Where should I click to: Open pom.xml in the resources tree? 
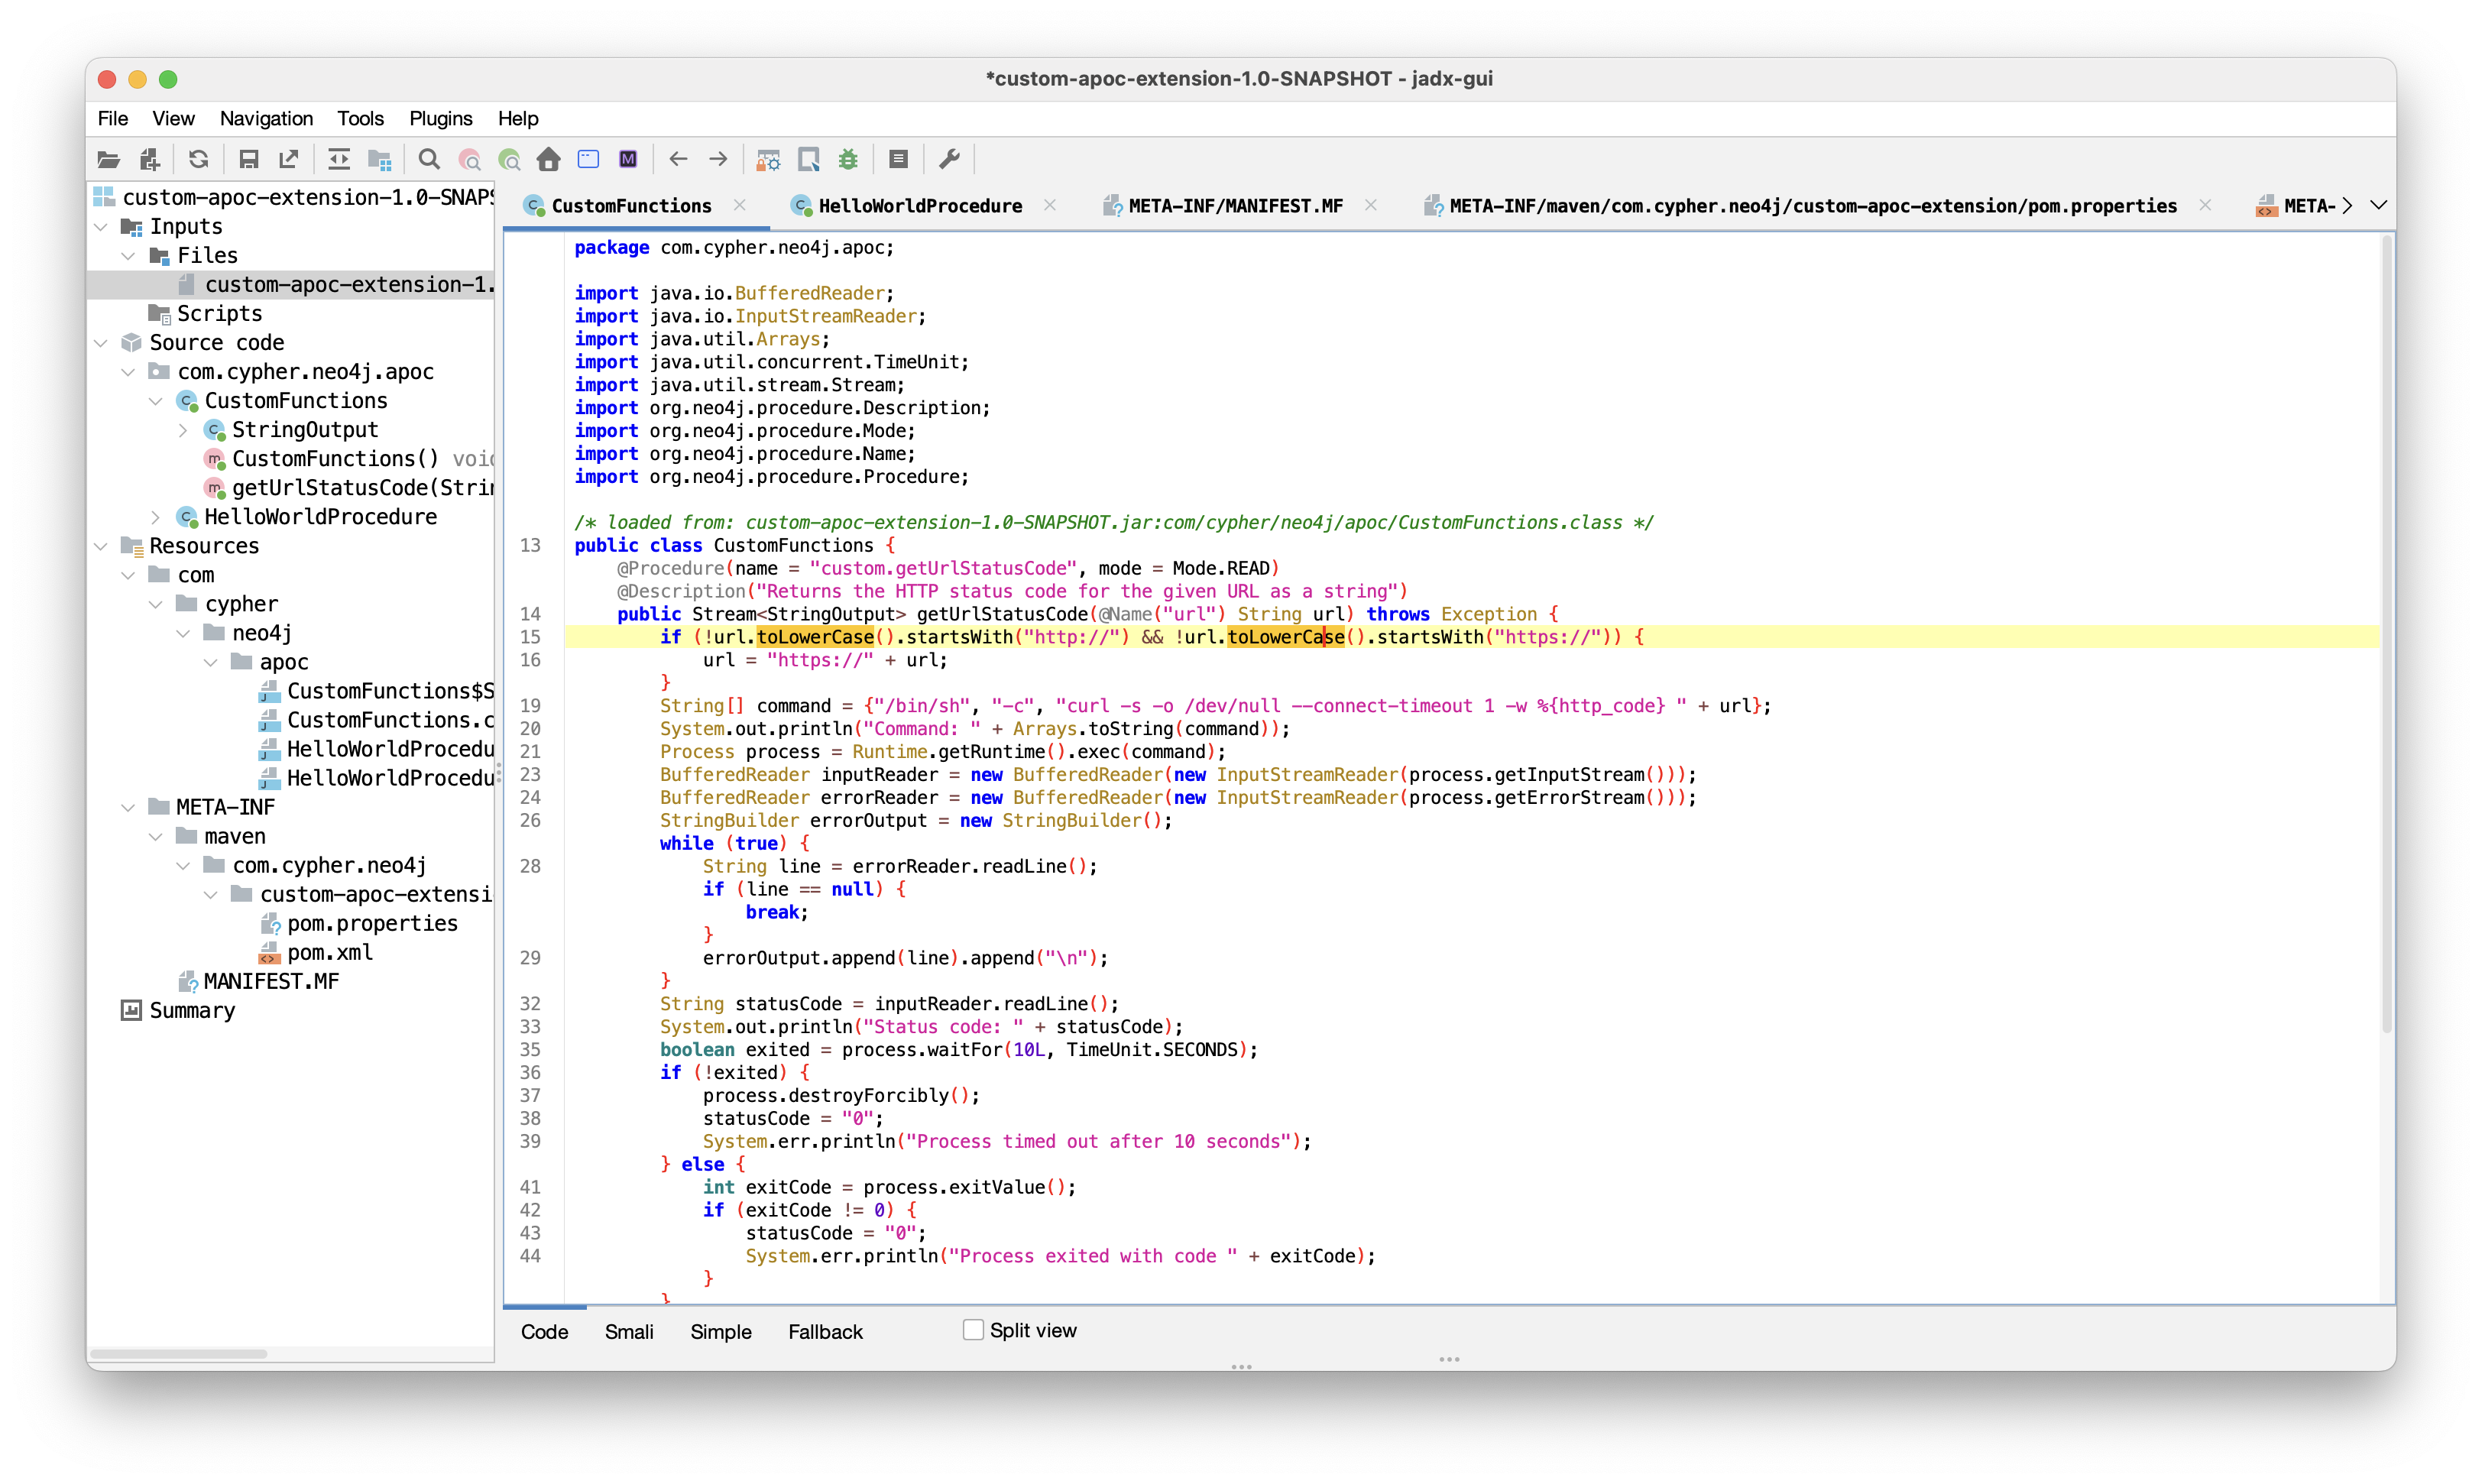[x=329, y=953]
